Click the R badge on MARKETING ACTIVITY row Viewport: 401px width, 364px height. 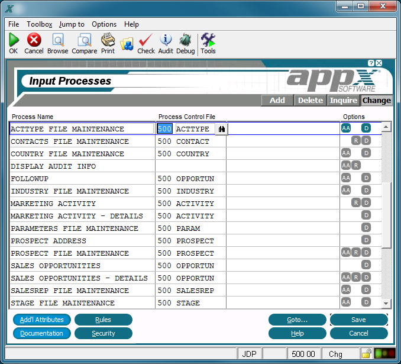pyautogui.click(x=356, y=203)
